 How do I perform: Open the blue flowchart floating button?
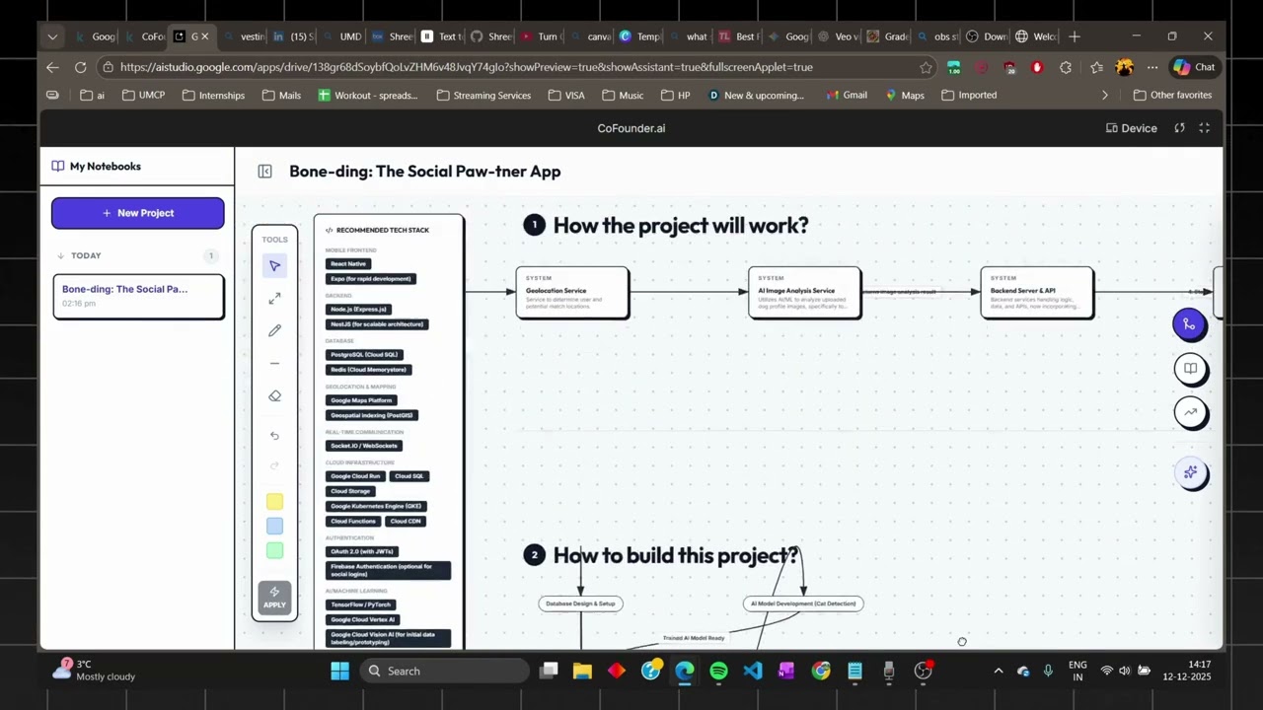coord(1189,324)
